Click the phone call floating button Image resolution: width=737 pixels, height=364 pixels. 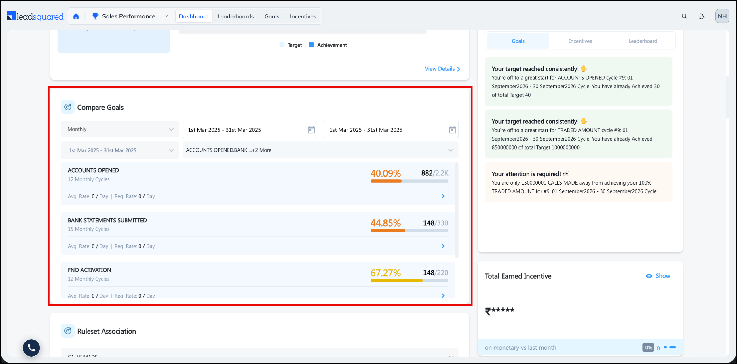coord(31,348)
